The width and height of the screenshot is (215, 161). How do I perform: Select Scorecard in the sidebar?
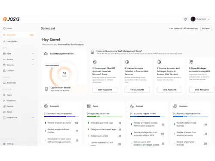[x=18, y=35]
